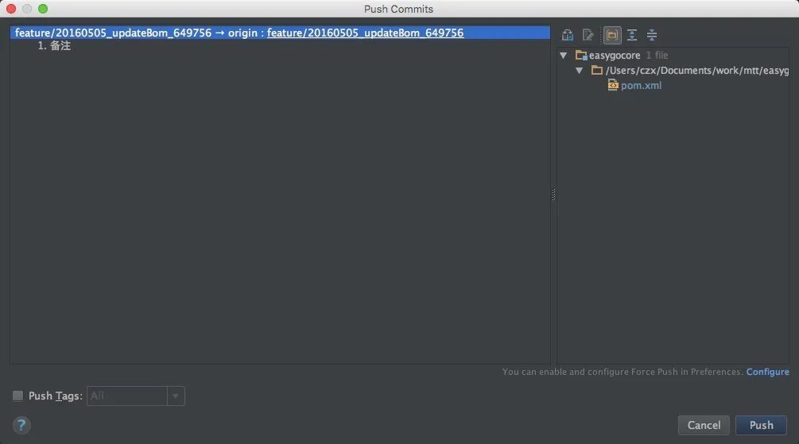
Task: Select the easygocore repository row
Action: (x=673, y=55)
